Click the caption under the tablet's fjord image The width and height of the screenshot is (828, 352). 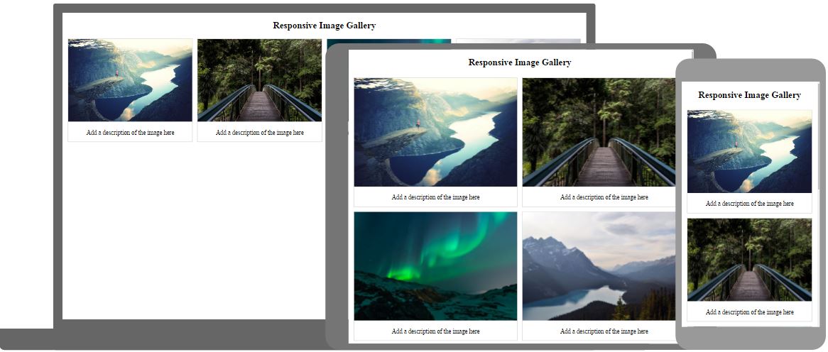click(435, 197)
